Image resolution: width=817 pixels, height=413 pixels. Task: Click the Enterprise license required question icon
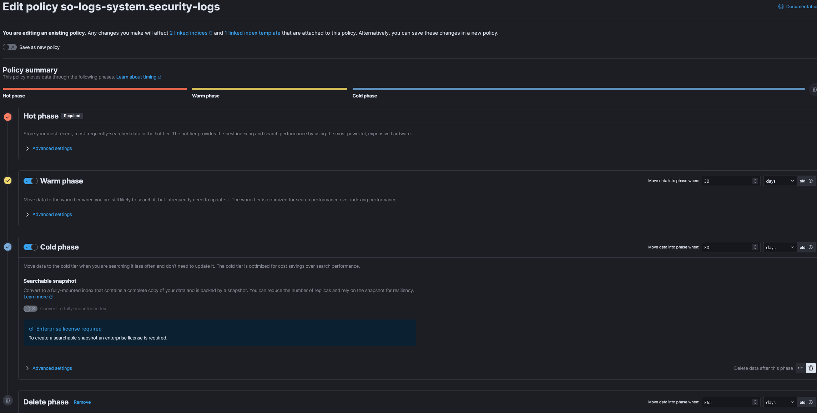(31, 329)
